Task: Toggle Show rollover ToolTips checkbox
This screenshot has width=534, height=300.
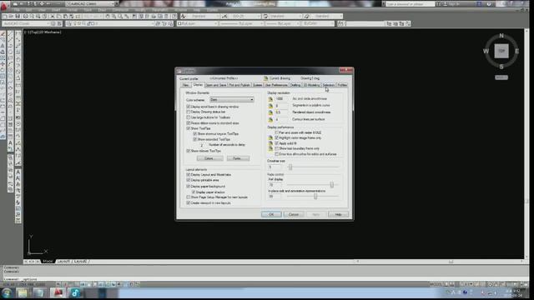Action: tap(189, 151)
